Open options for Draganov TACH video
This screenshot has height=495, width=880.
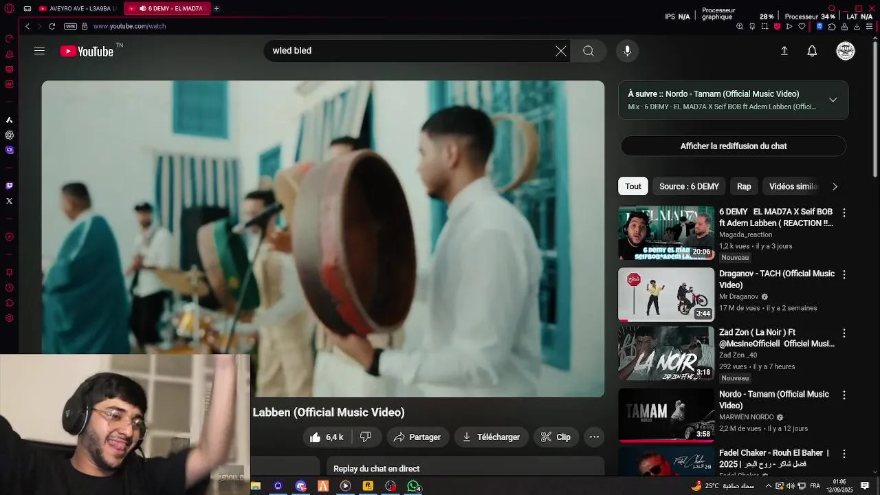point(844,274)
